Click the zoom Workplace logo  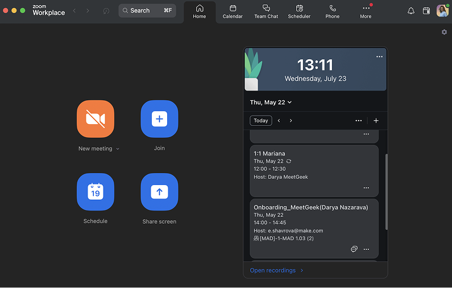click(x=49, y=10)
